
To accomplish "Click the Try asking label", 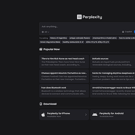I will click(x=44, y=38).
